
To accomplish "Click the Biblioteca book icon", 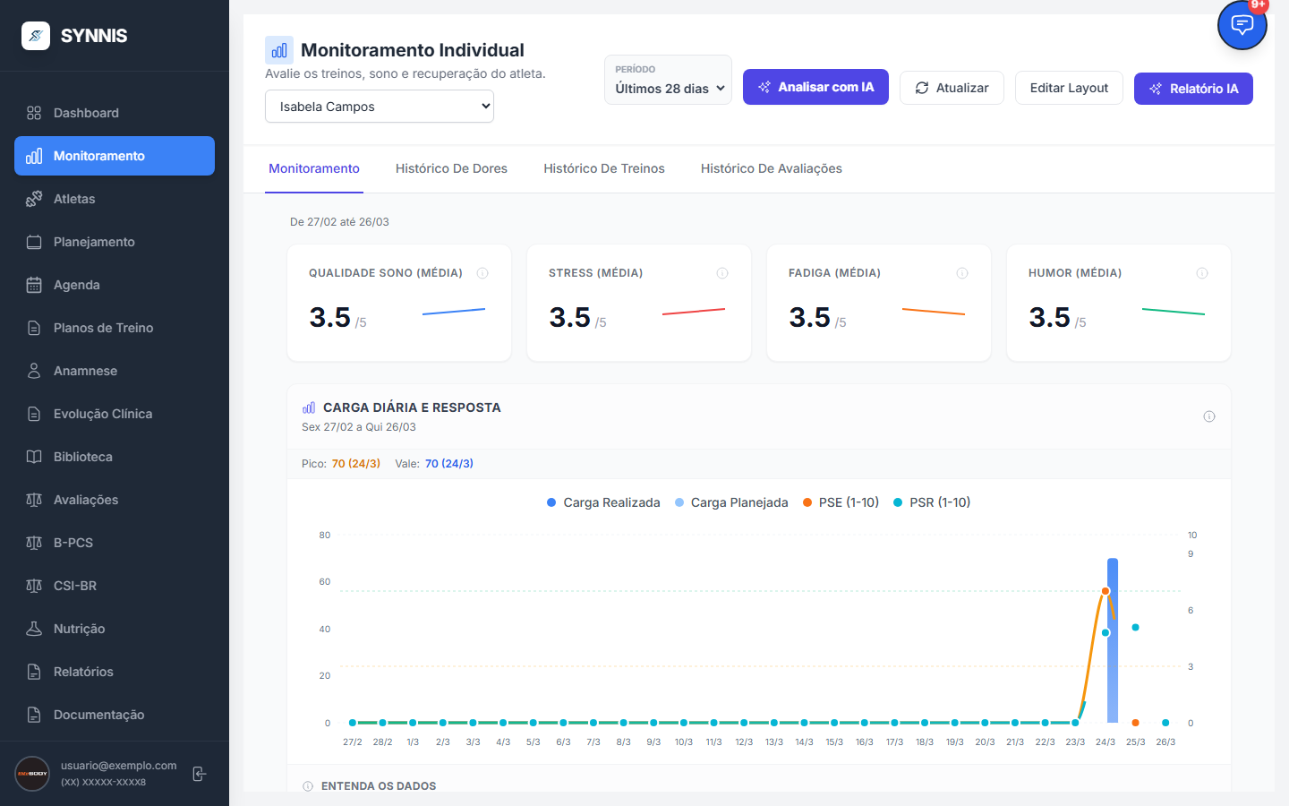I will (x=34, y=457).
